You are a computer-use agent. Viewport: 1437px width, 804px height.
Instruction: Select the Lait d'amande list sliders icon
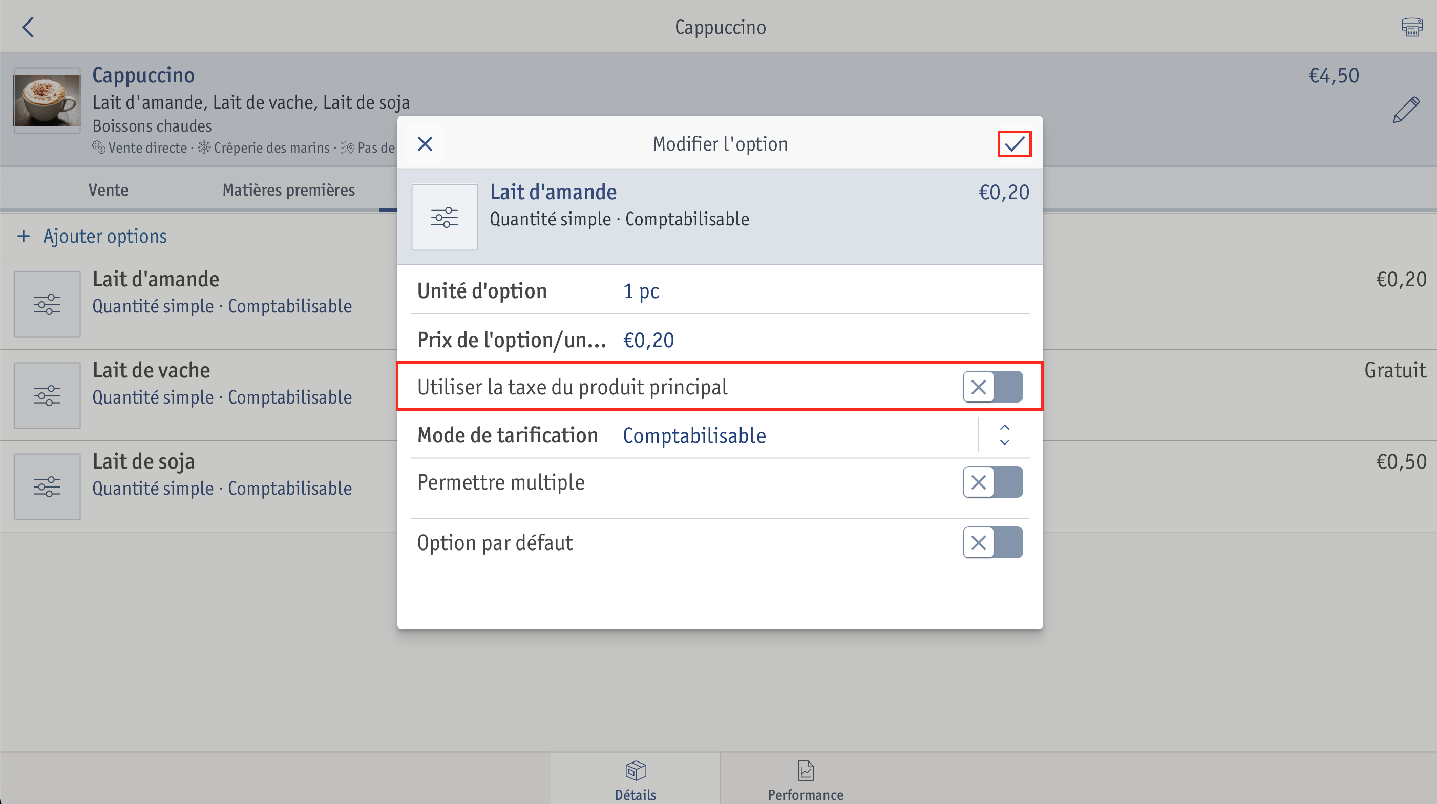coord(48,304)
